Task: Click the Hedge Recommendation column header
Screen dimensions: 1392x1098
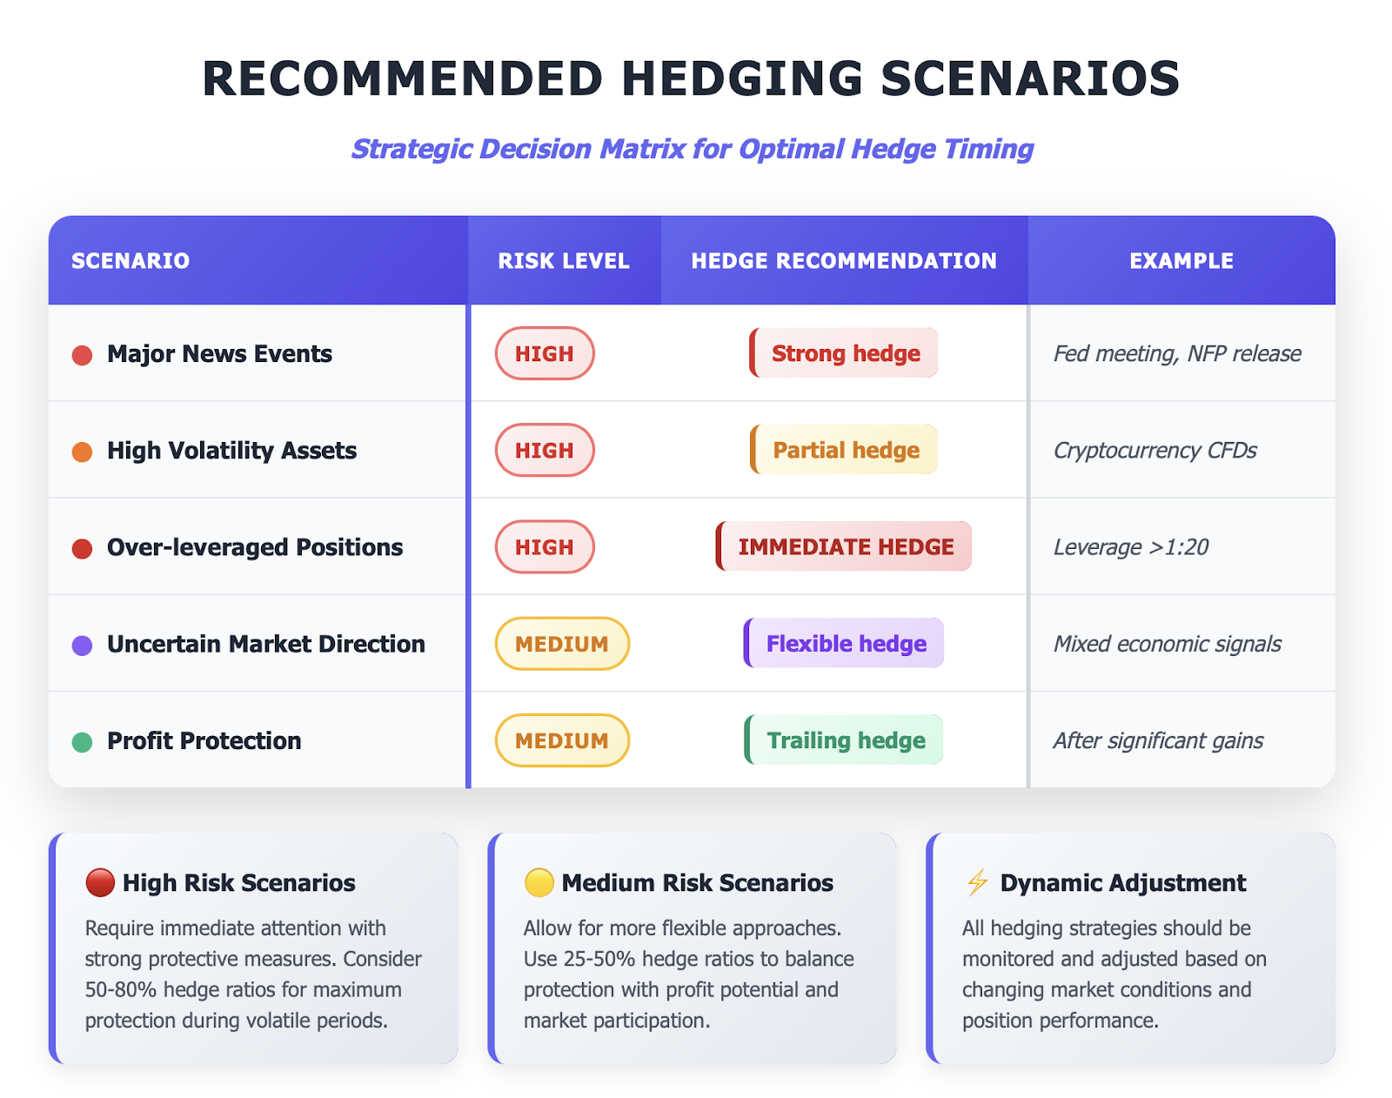Action: point(844,261)
